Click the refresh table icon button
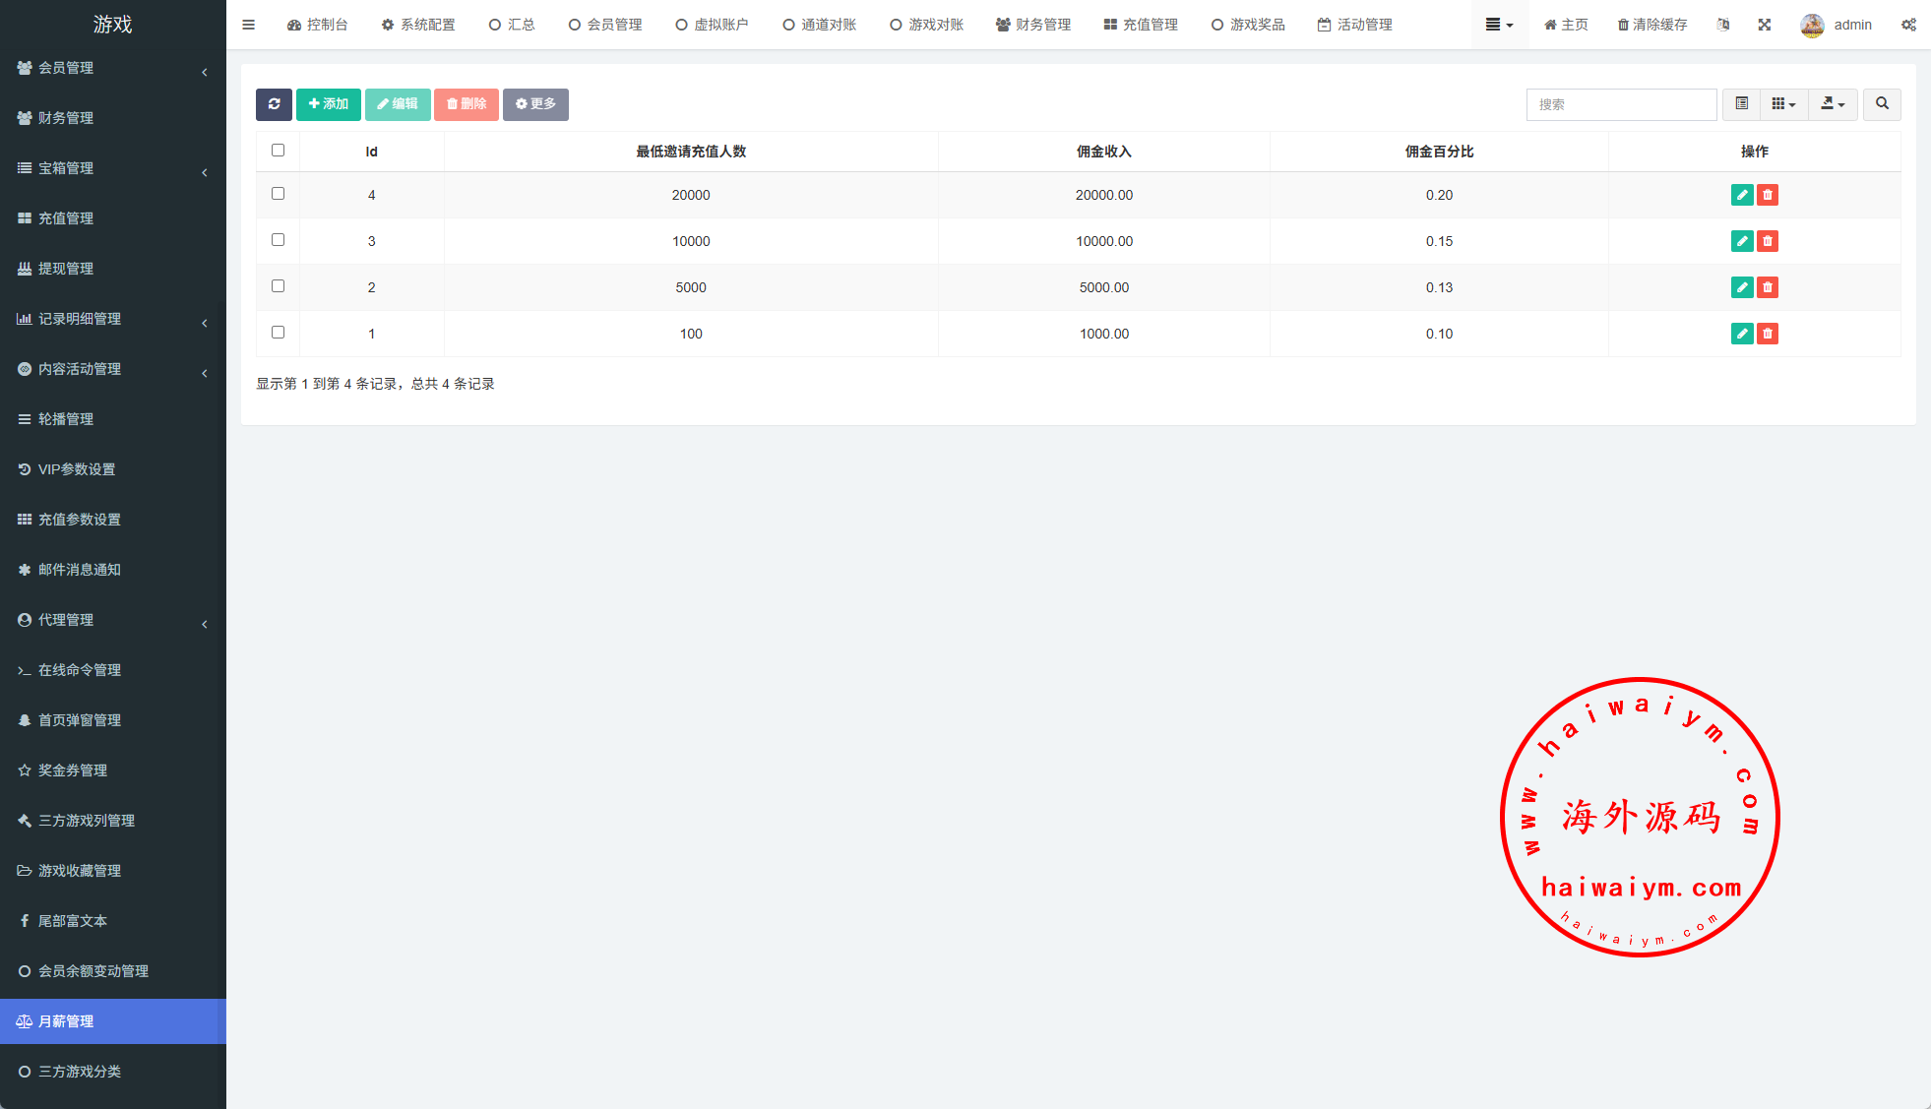Screen dimensions: 1931x1109 pyautogui.click(x=274, y=104)
